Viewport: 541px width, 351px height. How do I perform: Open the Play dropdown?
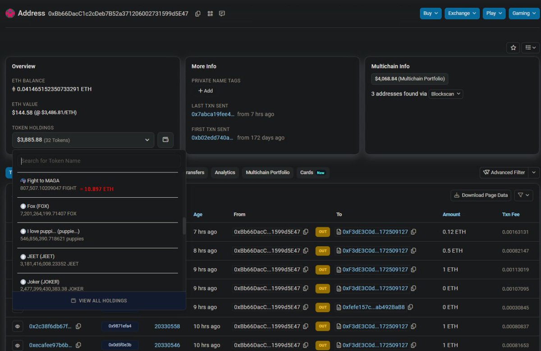pos(494,14)
